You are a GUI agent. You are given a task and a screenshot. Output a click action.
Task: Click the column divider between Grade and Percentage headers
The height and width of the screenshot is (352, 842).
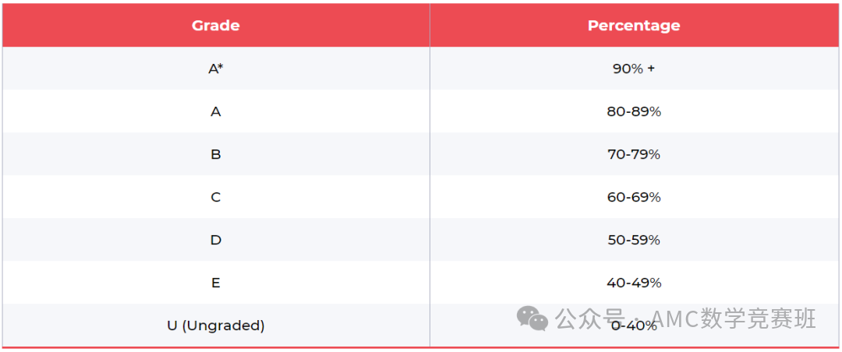pyautogui.click(x=430, y=25)
